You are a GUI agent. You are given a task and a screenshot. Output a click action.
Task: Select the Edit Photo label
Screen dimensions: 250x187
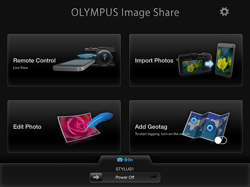click(x=27, y=127)
